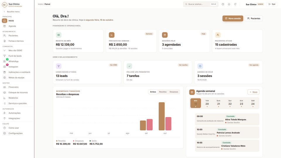The width and height of the screenshot is (281, 158).
Task: Click Estoque de insumos box icon
Action: (4, 92)
